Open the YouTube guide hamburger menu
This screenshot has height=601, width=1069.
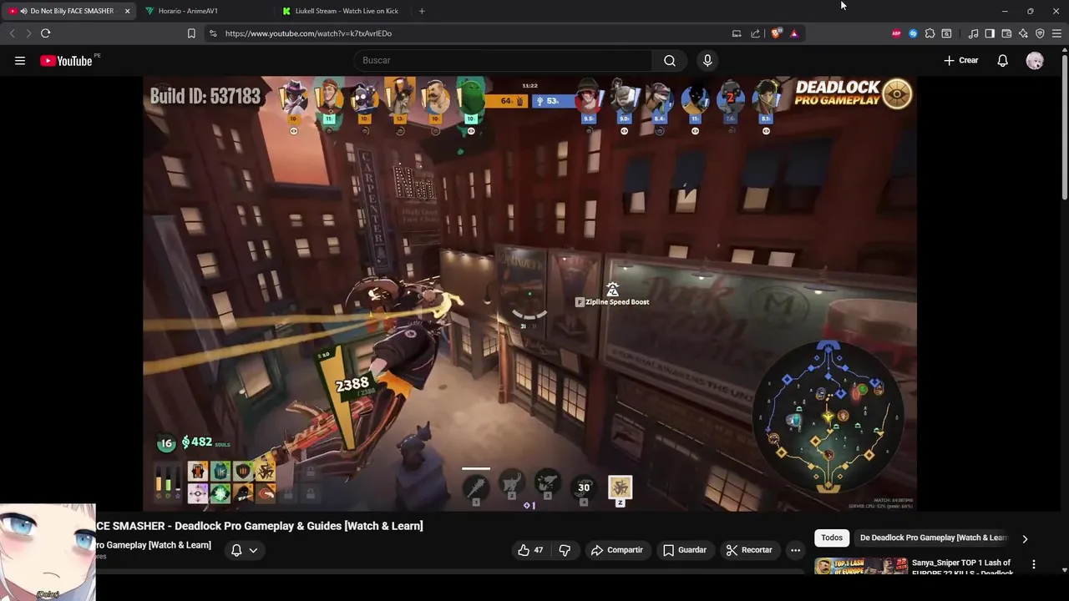coord(20,60)
